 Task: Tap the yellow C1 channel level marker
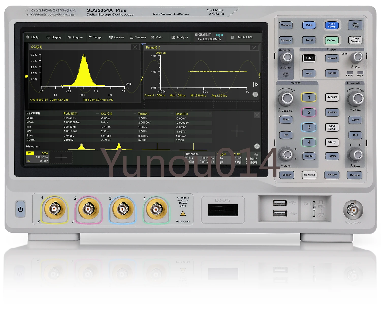[26, 76]
